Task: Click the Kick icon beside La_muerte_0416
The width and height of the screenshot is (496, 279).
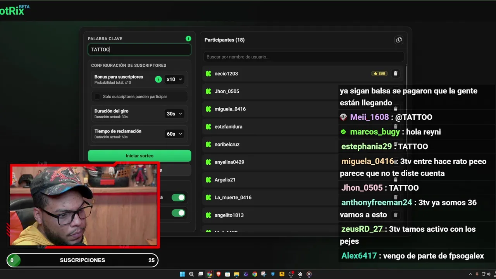Action: click(208, 198)
